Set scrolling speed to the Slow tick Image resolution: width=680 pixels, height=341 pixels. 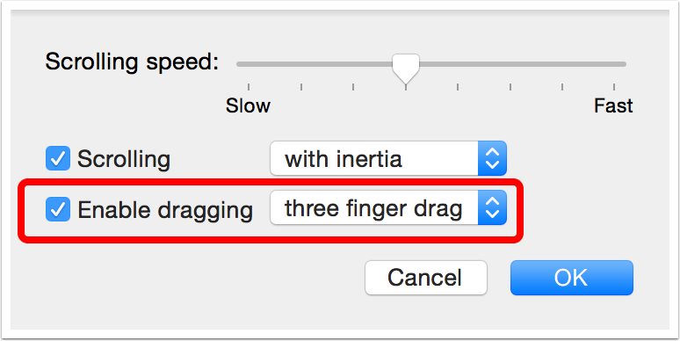point(249,87)
